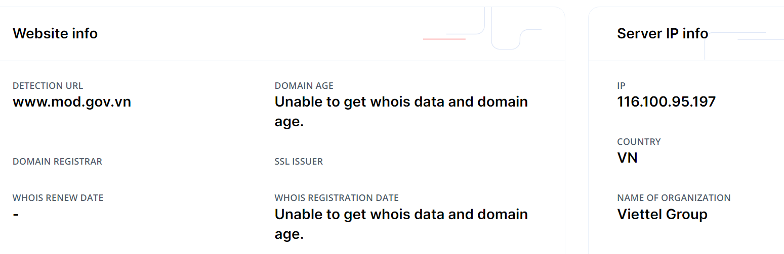The image size is (784, 254).
Task: Click the VN country code
Action: [627, 158]
